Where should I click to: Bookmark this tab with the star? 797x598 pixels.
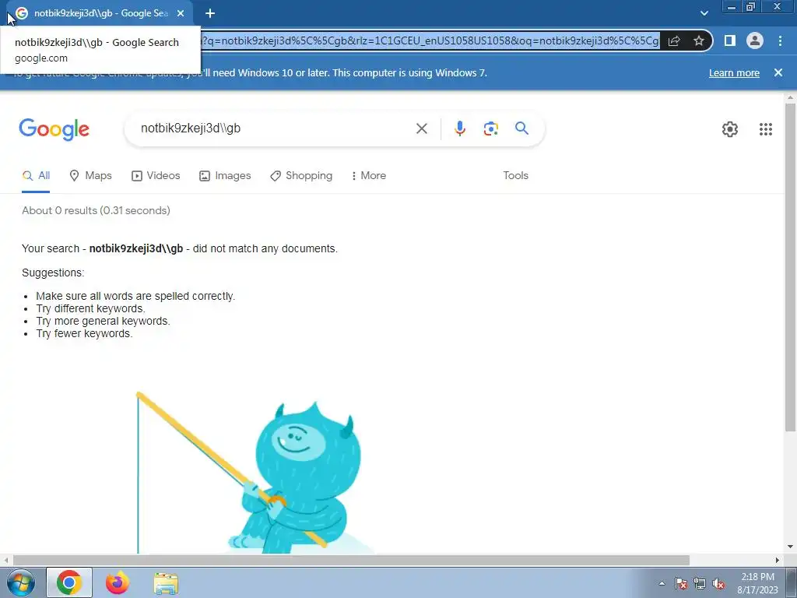(x=699, y=40)
